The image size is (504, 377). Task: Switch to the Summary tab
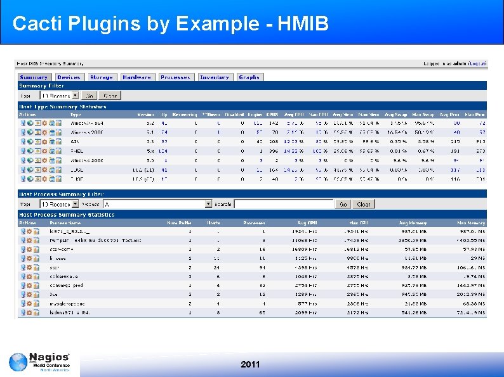tap(34, 77)
